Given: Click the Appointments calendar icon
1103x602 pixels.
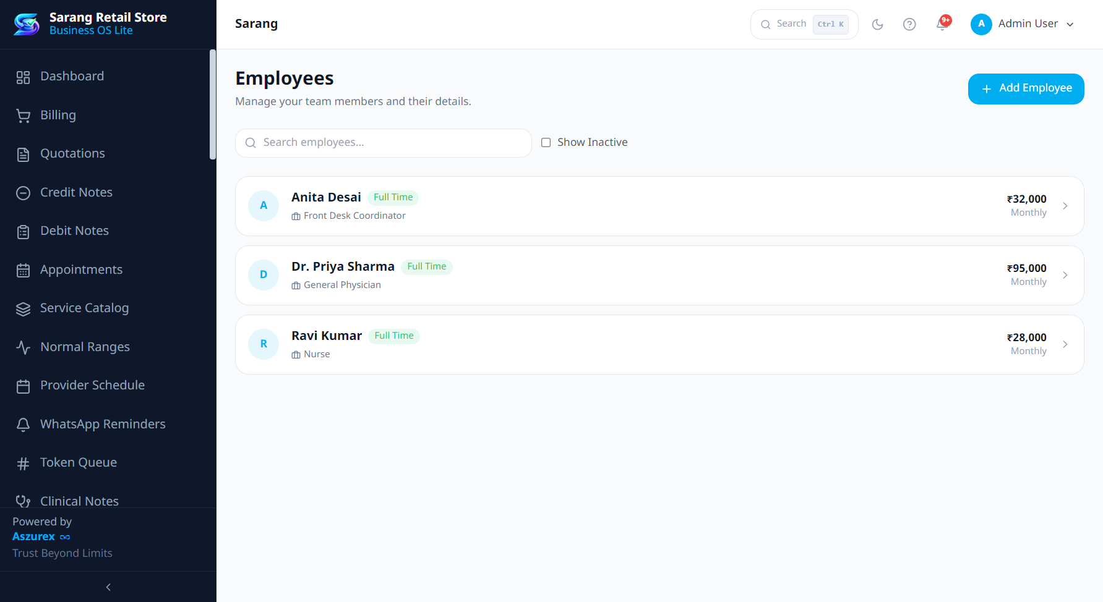Looking at the screenshot, I should (23, 270).
